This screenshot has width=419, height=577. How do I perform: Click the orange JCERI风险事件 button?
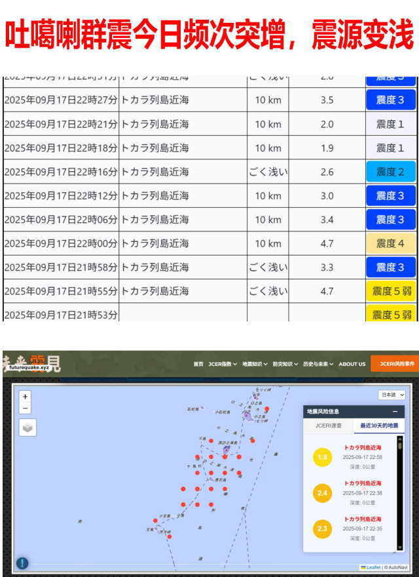pos(395,364)
